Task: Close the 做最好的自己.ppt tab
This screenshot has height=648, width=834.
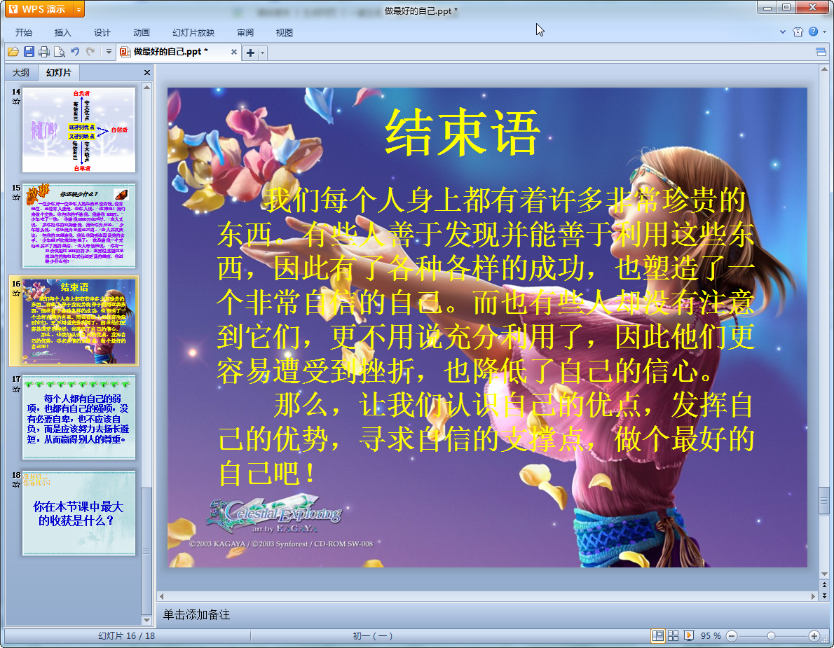Action: pos(233,52)
